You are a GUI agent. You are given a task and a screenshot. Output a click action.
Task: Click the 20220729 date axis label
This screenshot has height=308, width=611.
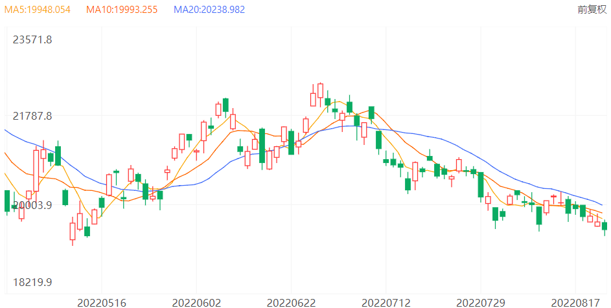(481, 303)
